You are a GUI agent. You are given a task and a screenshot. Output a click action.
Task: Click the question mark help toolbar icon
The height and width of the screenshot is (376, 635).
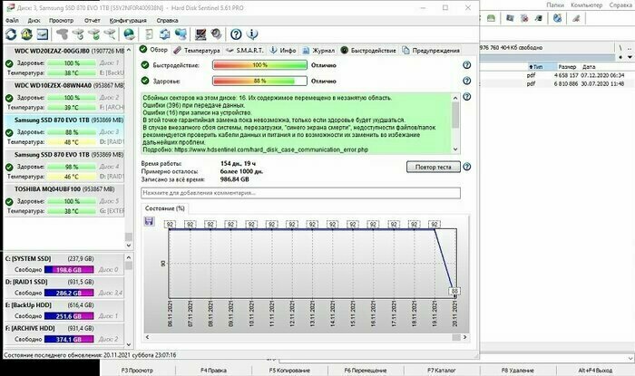coord(236,34)
